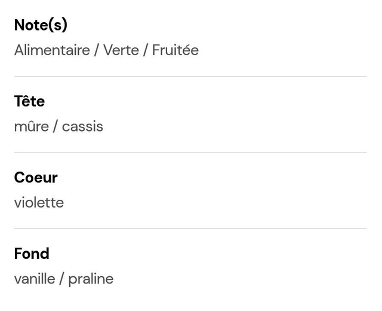Click the slash between Verte and Fruitée
The image size is (382, 311).
click(x=144, y=50)
